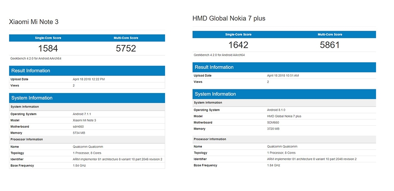The width and height of the screenshot is (394, 191).
Task: Click the Multi-Core Score header in Nokia panel
Action: point(330,35)
